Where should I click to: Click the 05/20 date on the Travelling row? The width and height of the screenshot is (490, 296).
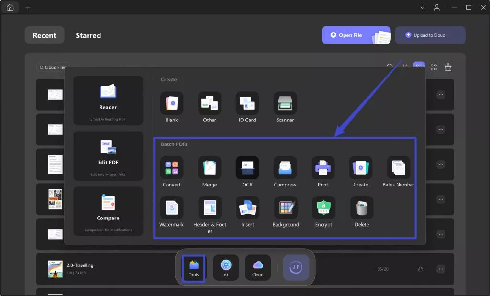pos(383,269)
